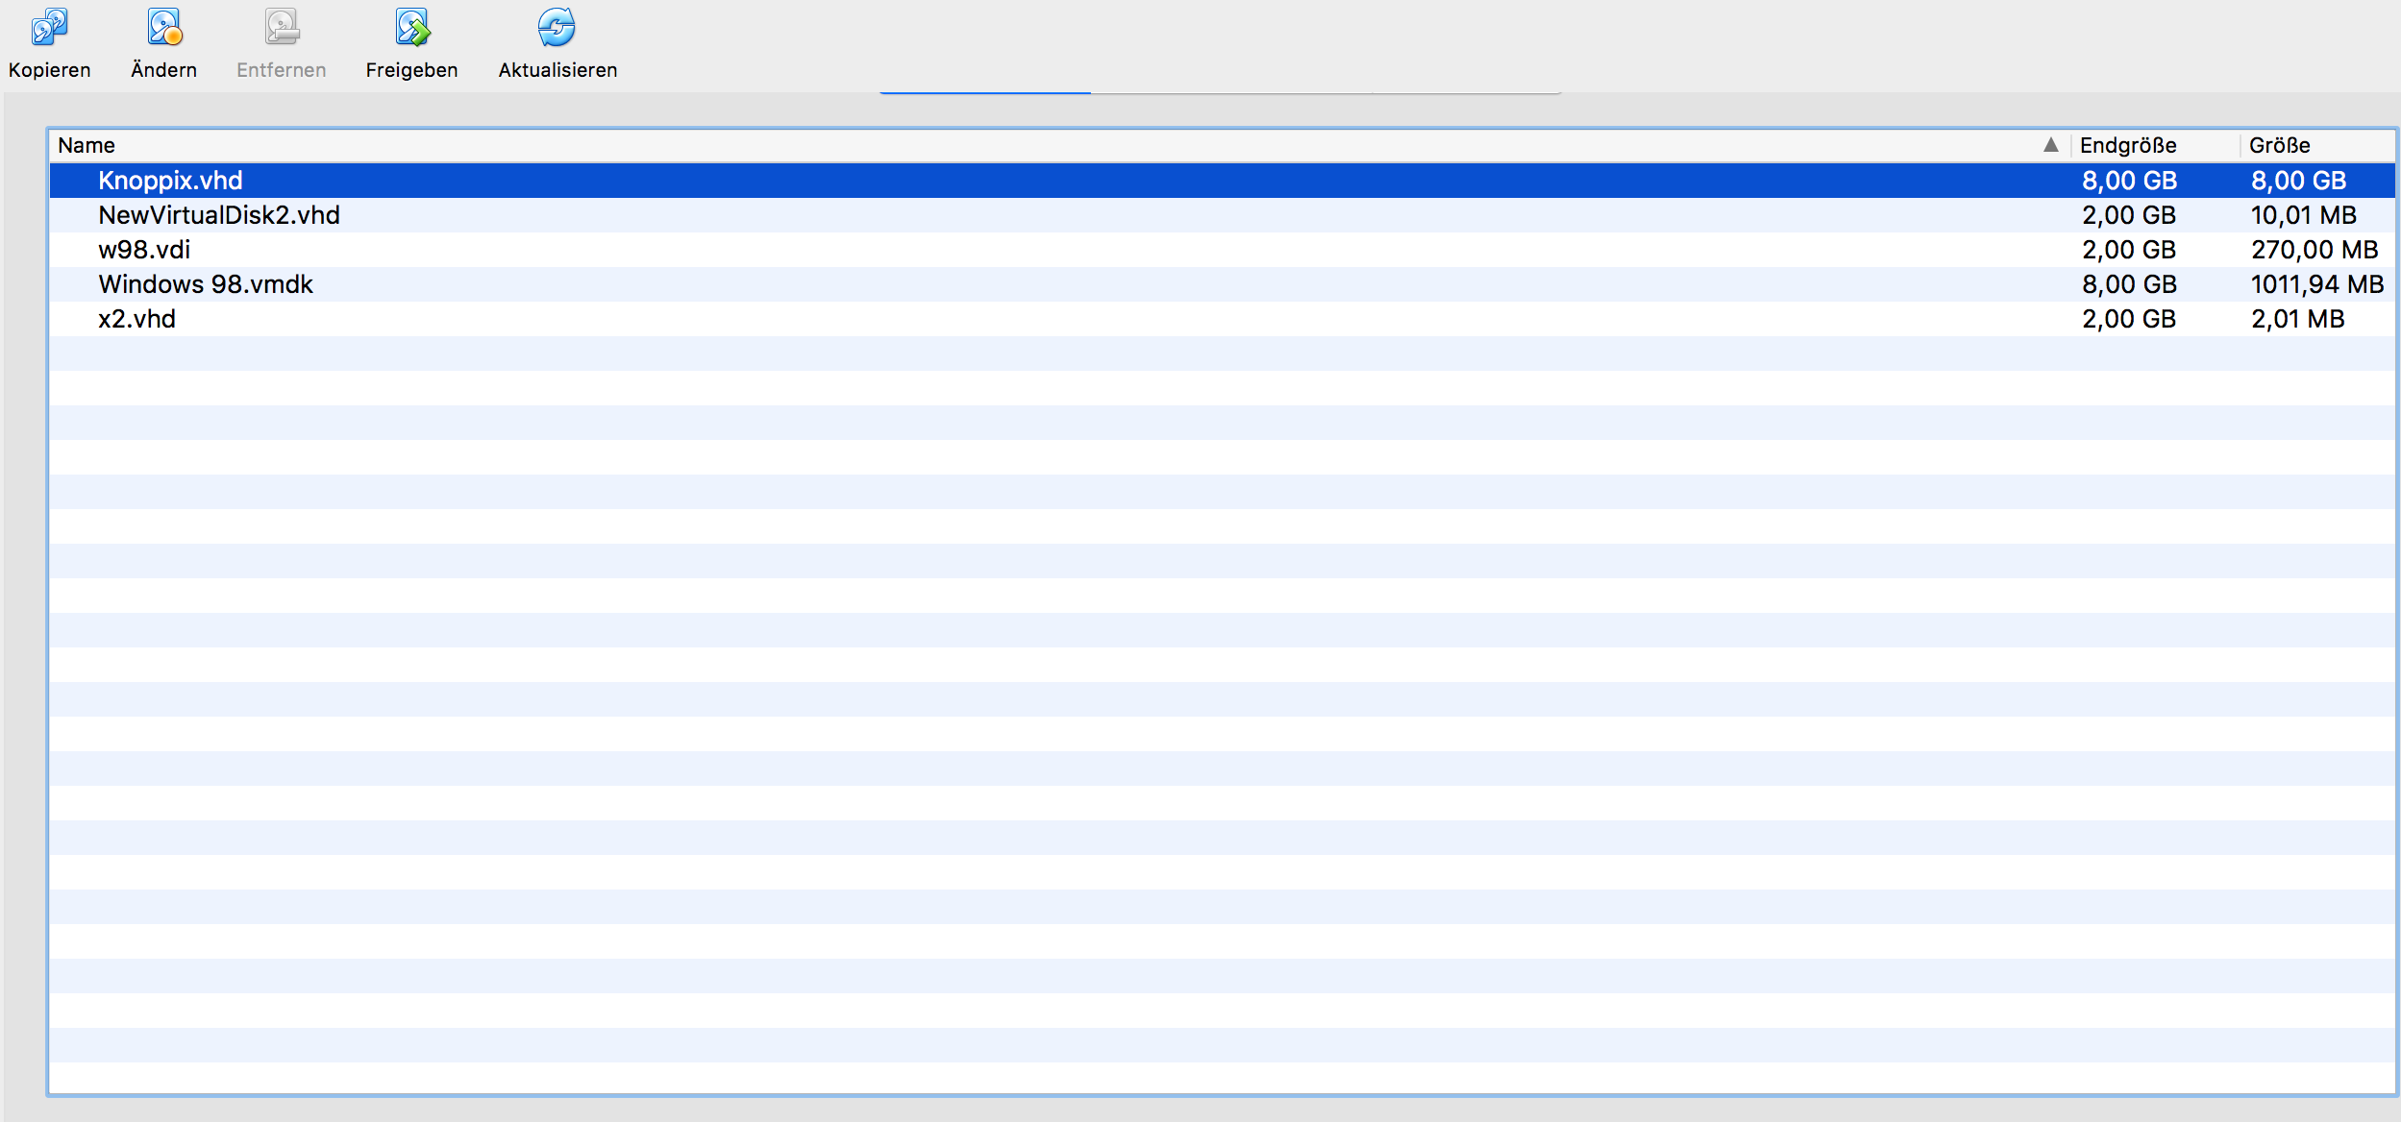Click Endgröße value of w98.vdi
This screenshot has height=1122, width=2401.
click(2129, 250)
